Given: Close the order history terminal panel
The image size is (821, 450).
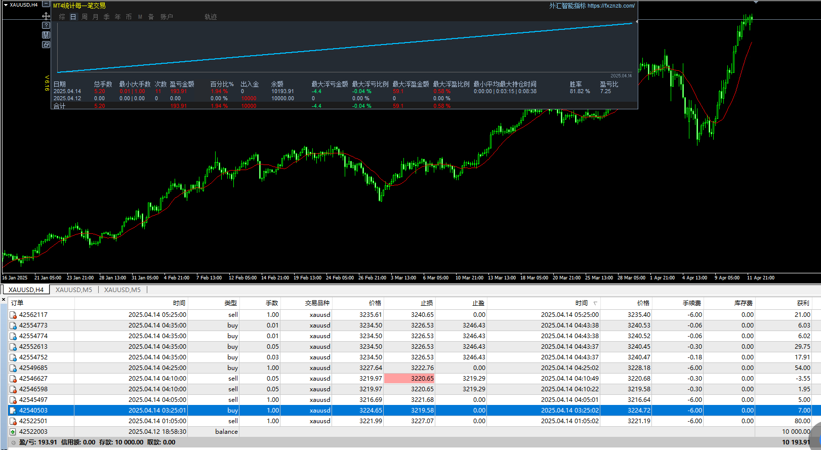Looking at the screenshot, I should (4, 300).
